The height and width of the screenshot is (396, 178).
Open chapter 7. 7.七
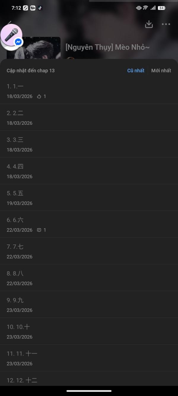click(89, 251)
